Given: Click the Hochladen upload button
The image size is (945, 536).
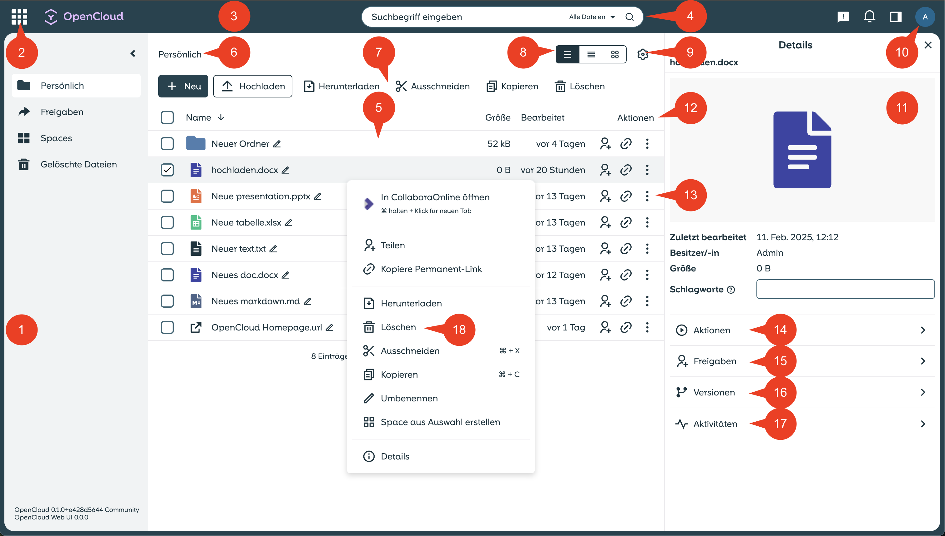Looking at the screenshot, I should [253, 87].
